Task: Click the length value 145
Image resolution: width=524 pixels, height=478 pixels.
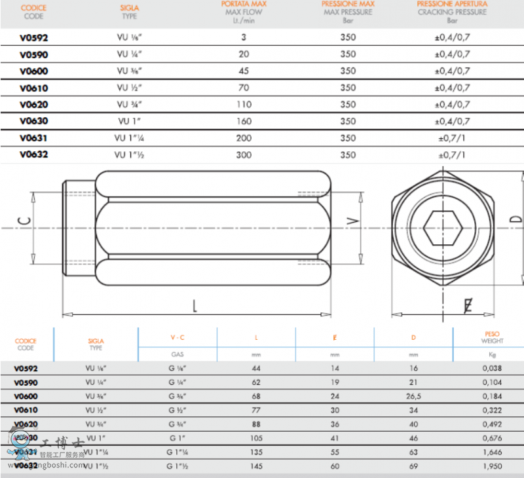Action: pyautogui.click(x=256, y=466)
